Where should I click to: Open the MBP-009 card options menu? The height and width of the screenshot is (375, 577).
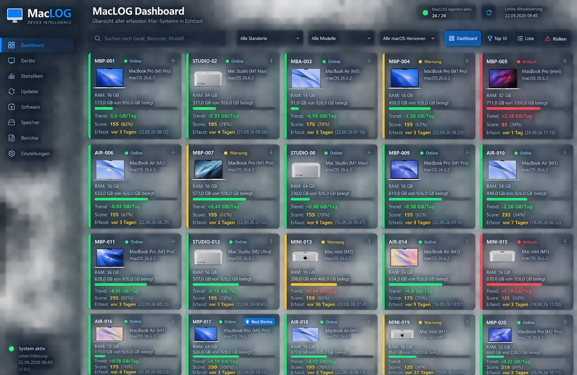pyautogui.click(x=467, y=152)
